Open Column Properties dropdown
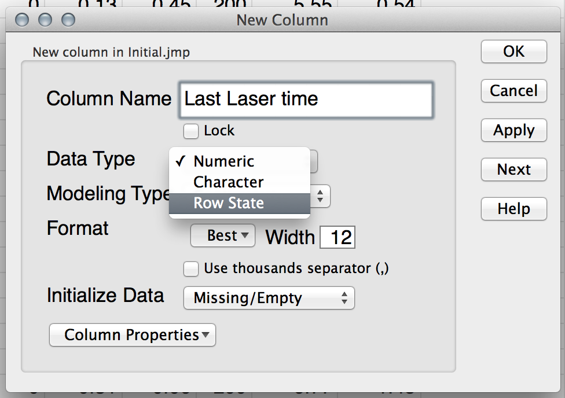Screen dimensions: 565x398 [x=132, y=335]
